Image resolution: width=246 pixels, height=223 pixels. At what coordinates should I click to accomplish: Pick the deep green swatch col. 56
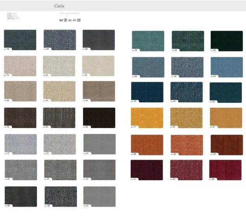point(227,41)
